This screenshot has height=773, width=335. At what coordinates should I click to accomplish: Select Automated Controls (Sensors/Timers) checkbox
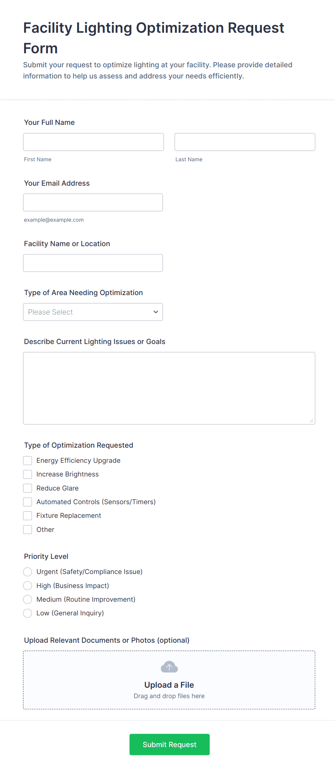[x=28, y=502]
